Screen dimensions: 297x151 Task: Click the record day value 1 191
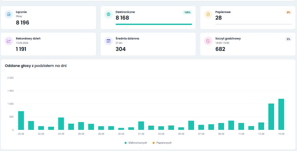tap(21, 49)
